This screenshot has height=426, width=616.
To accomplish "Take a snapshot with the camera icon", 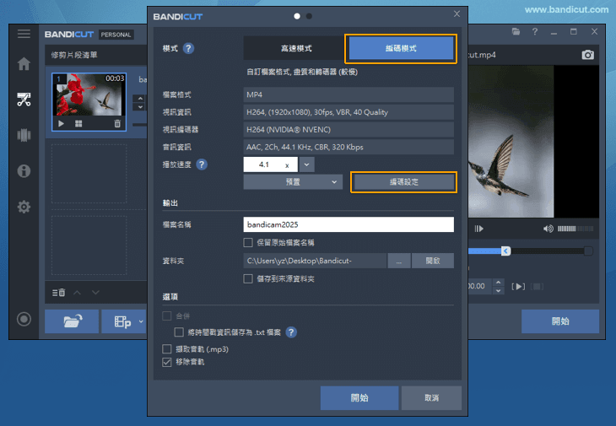I will pos(587,55).
